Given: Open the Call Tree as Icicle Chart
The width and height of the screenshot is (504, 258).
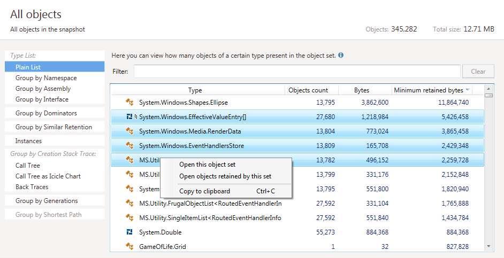Looking at the screenshot, I should click(x=48, y=176).
